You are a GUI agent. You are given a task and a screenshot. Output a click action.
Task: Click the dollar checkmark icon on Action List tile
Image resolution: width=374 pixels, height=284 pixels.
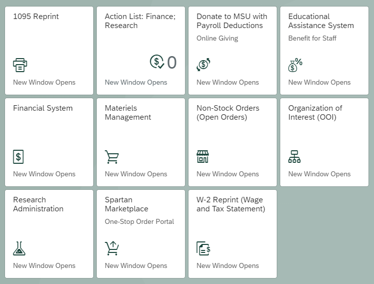point(157,62)
